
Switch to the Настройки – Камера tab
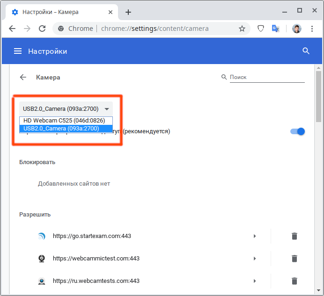(59, 12)
